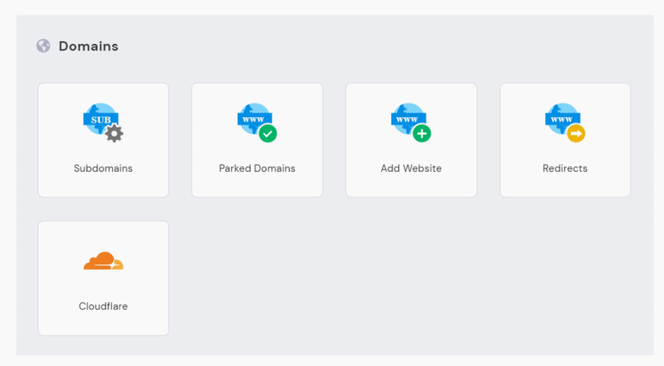Click the orange Cloudflare cloud logo
The image size is (664, 366).
click(103, 261)
